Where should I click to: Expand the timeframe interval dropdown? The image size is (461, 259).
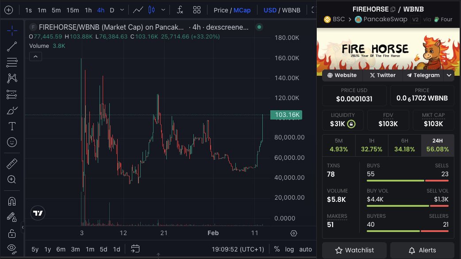122,10
